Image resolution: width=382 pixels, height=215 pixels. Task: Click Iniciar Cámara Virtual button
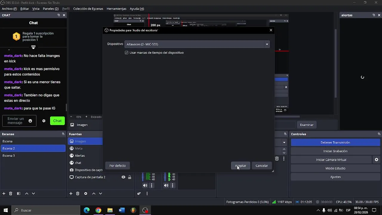pyautogui.click(x=331, y=160)
